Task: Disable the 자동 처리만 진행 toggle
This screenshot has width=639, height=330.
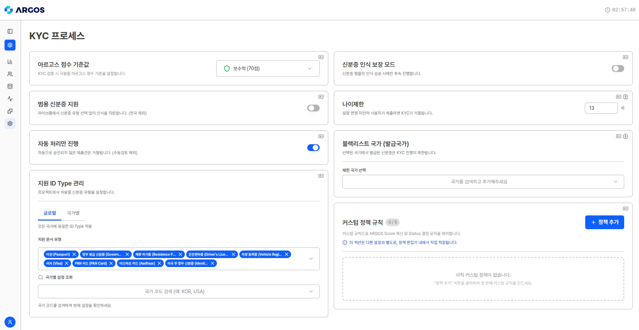Action: click(313, 147)
